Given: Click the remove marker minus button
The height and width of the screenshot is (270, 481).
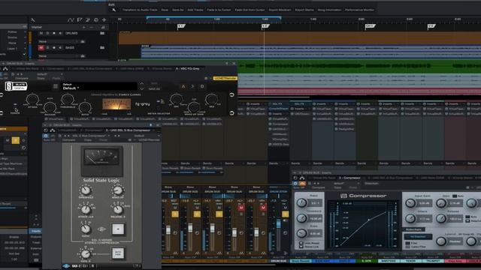Looking at the screenshot, I should click(92, 27).
